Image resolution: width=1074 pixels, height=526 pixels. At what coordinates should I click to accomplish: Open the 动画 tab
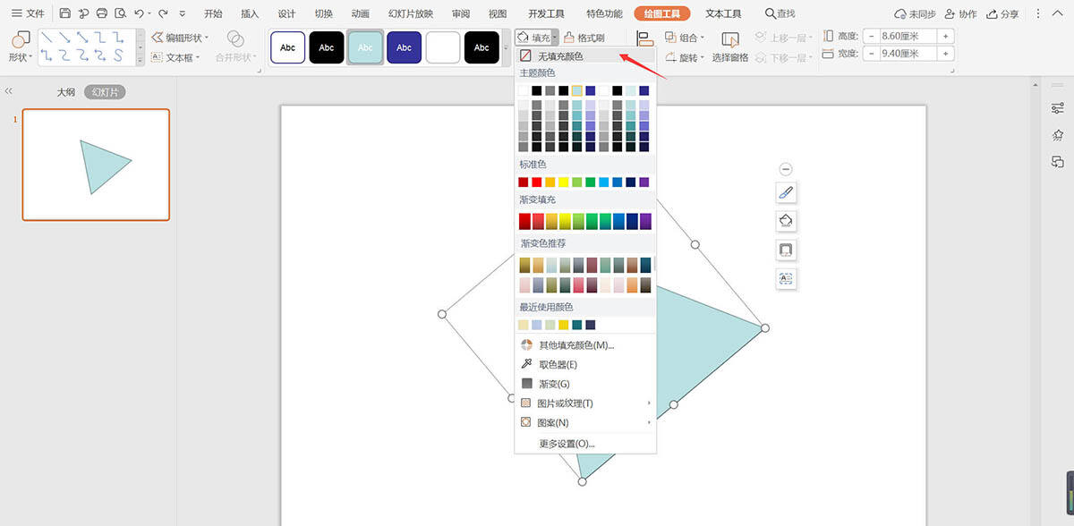click(361, 13)
